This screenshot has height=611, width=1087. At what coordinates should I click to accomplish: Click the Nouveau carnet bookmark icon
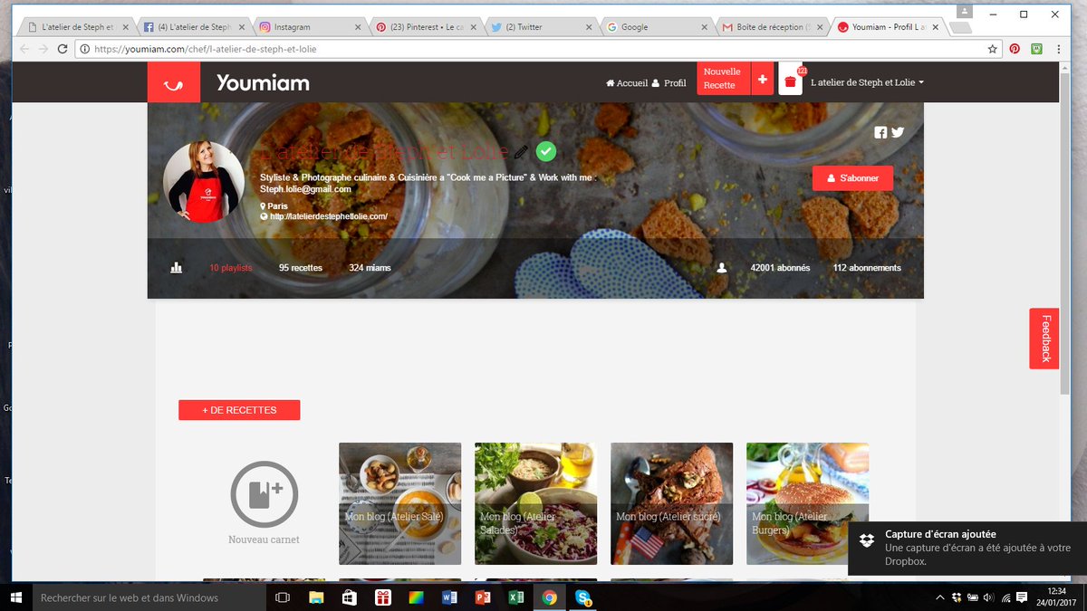coord(264,494)
